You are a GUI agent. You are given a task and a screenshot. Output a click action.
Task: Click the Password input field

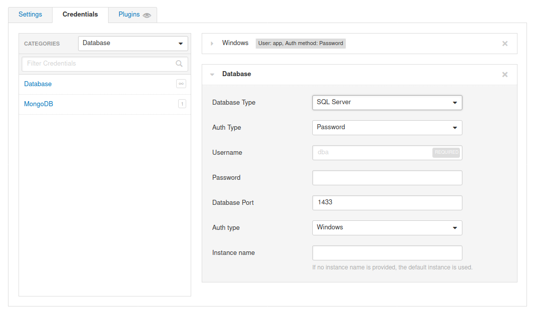(387, 177)
